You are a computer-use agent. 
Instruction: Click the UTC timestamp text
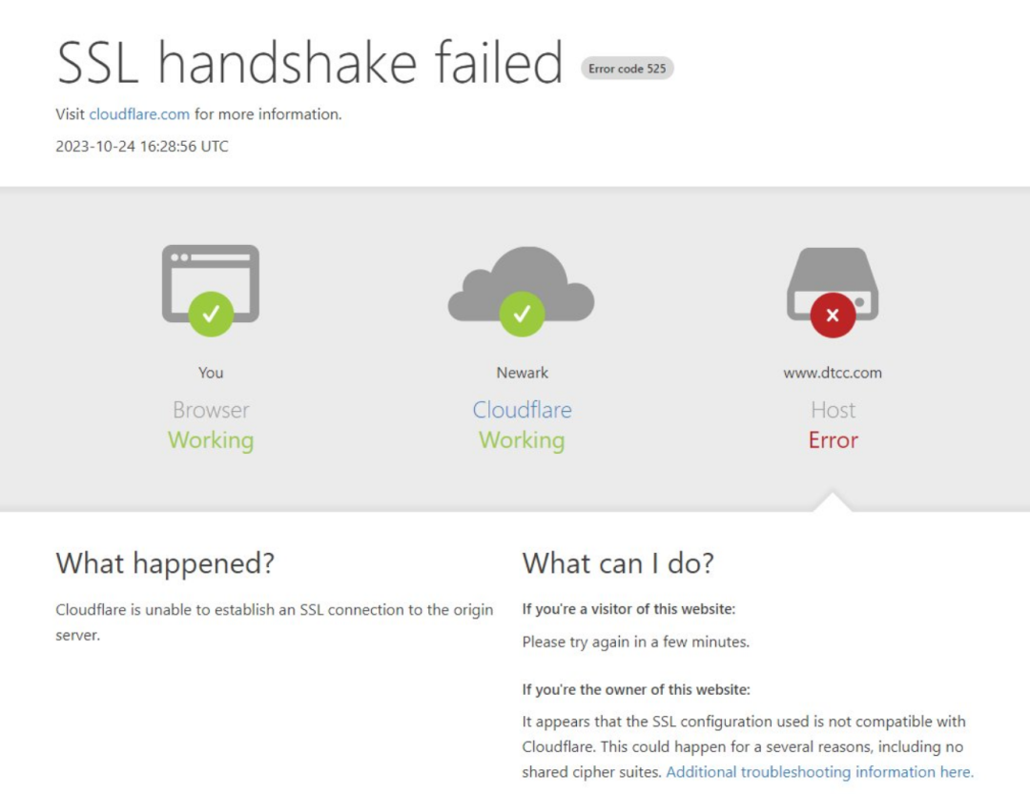[142, 147]
